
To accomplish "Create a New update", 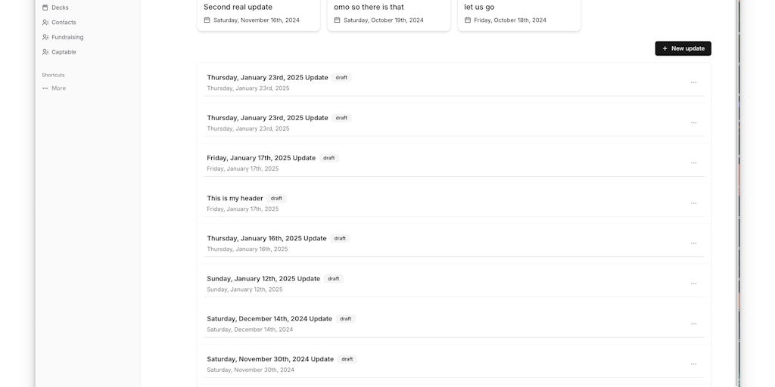I will pyautogui.click(x=683, y=48).
